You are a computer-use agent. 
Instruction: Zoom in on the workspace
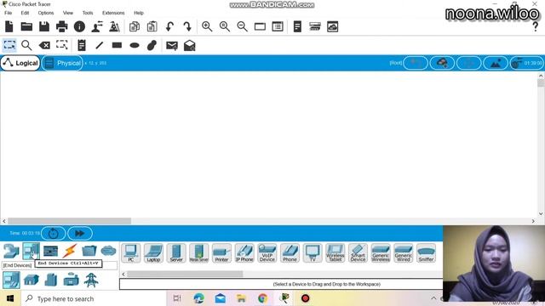207,26
